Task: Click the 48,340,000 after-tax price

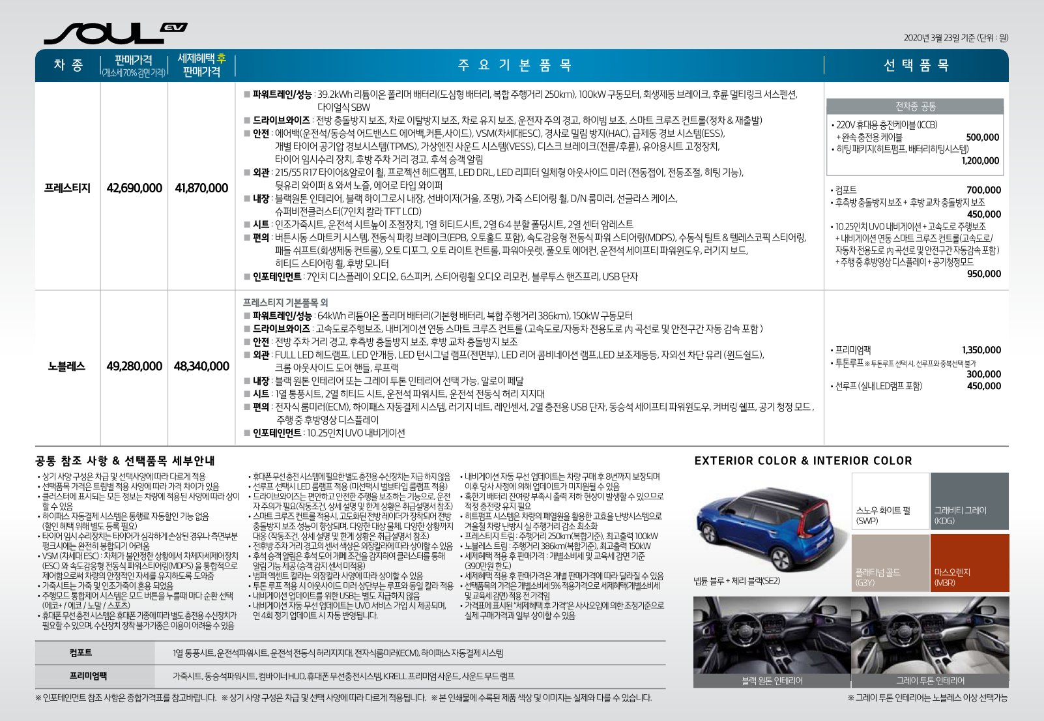Action: coord(201,366)
